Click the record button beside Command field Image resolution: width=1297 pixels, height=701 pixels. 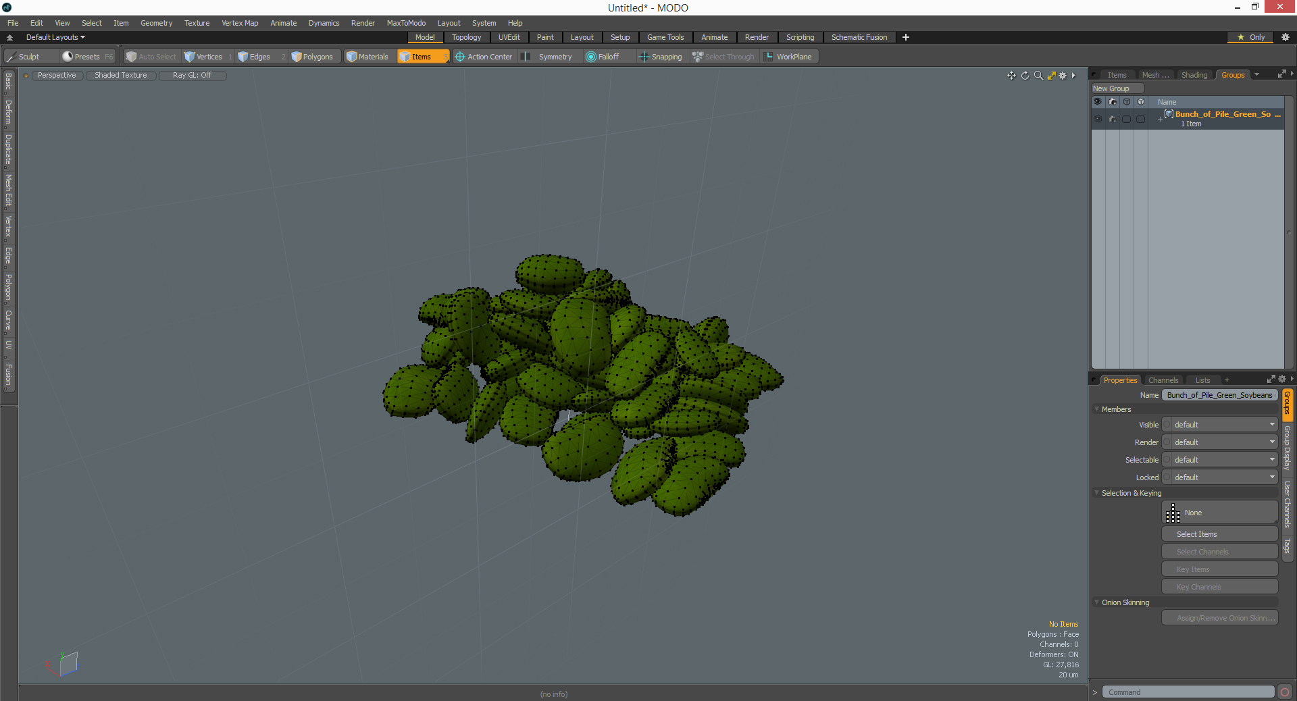click(1285, 692)
